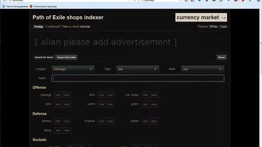
Task: Open the Base dropdown
Action: pyautogui.click(x=203, y=69)
